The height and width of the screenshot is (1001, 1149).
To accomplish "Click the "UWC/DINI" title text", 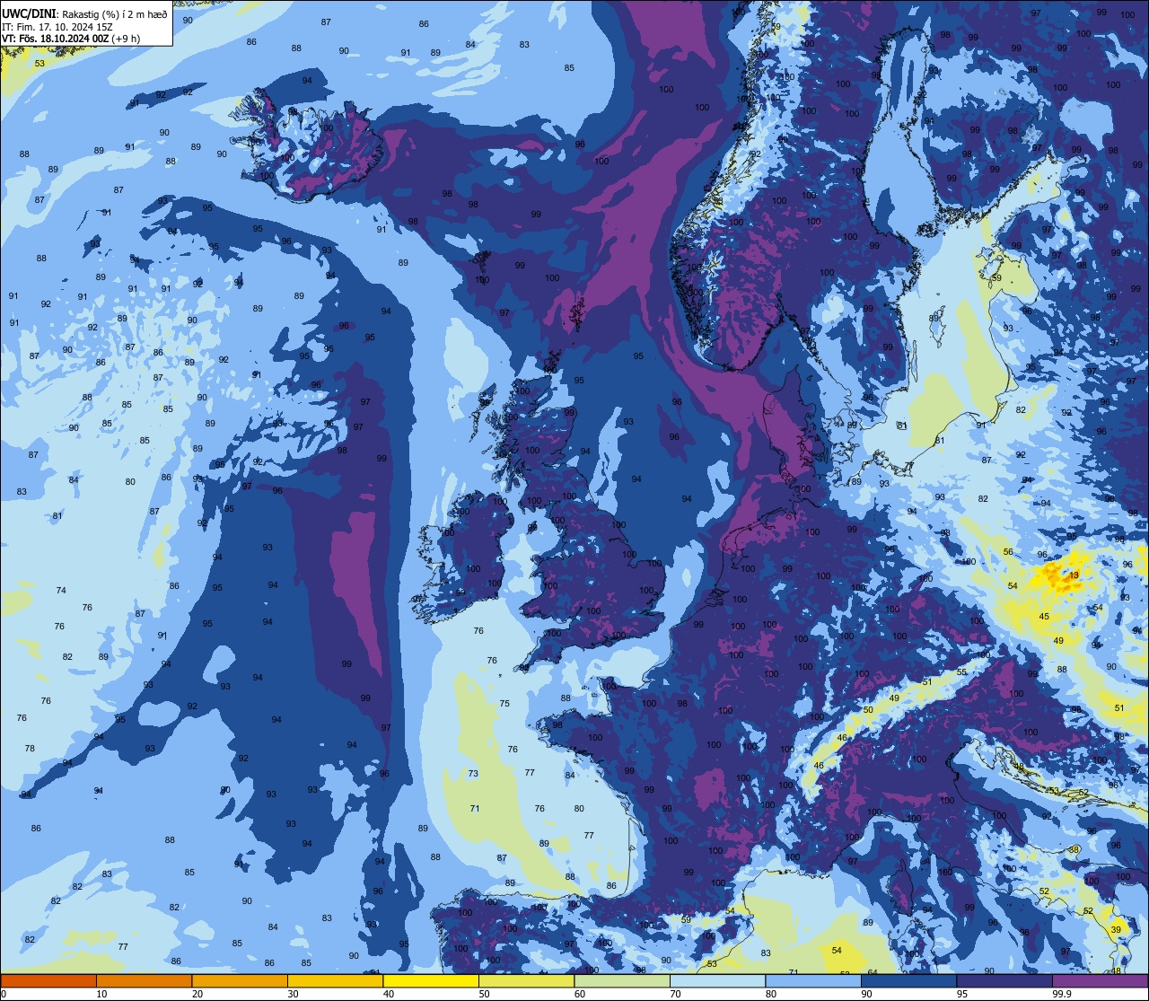I will (x=30, y=13).
